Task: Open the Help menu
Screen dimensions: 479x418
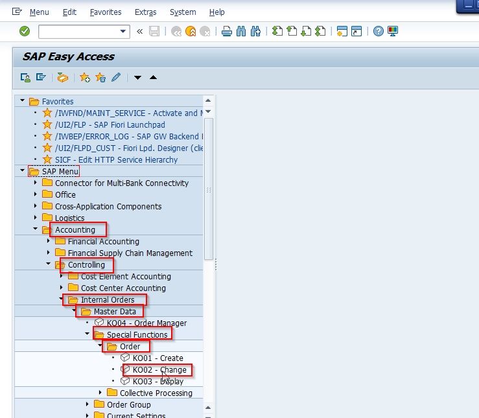Action: (x=217, y=12)
